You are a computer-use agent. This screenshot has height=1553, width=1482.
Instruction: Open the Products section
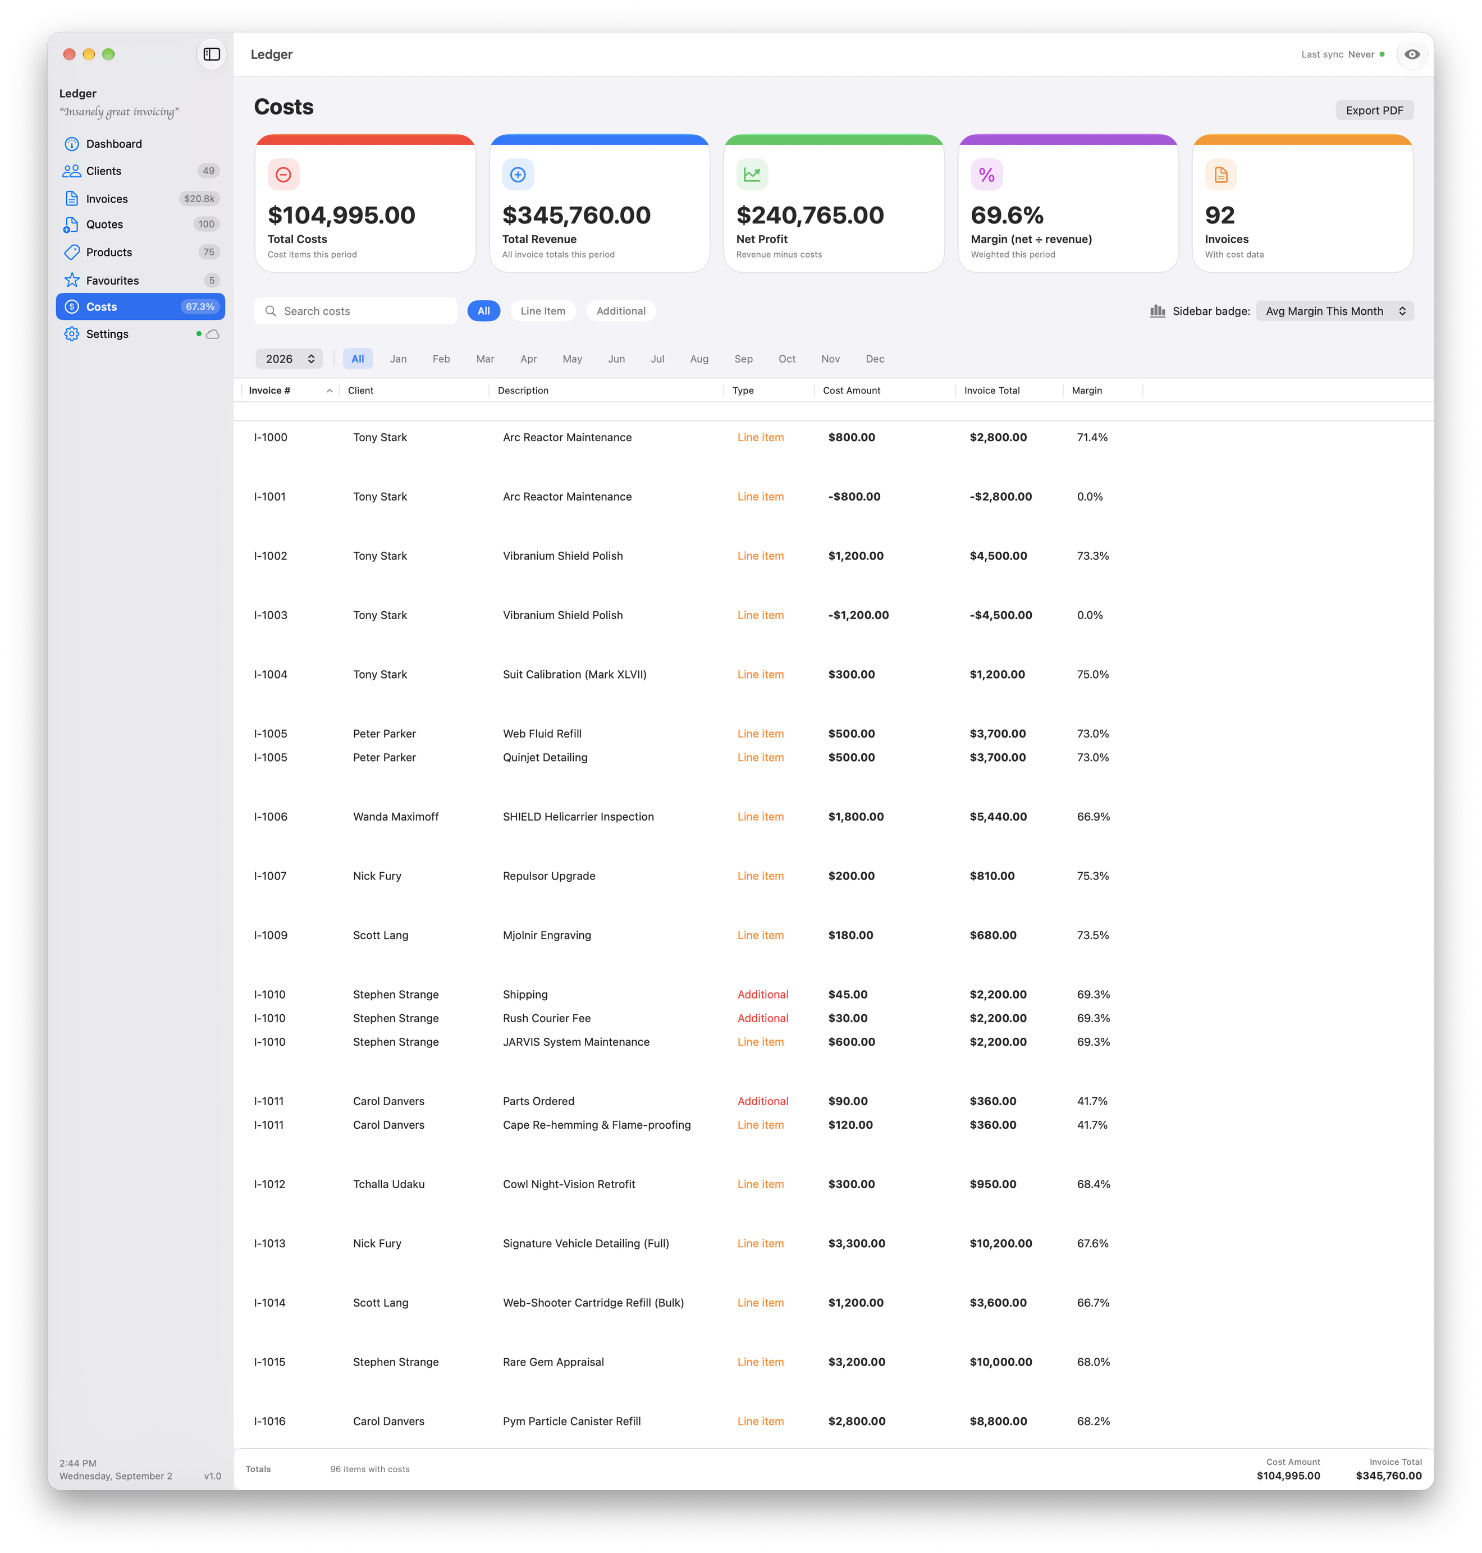[140, 252]
